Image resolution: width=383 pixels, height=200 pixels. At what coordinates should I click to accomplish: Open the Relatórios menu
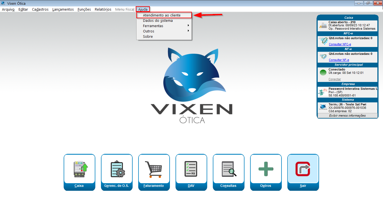point(103,9)
